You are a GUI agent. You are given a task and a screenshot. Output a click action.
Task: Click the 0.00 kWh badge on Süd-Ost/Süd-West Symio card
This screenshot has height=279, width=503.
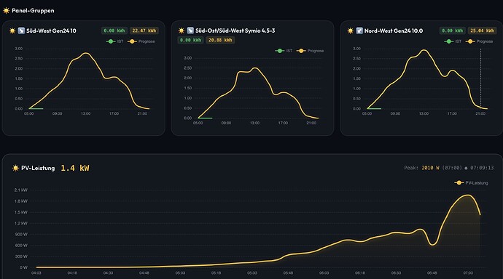click(190, 40)
